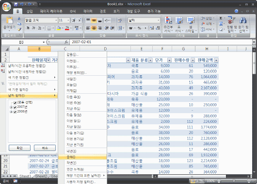Click the AutoSum sigma icon

click(x=221, y=18)
